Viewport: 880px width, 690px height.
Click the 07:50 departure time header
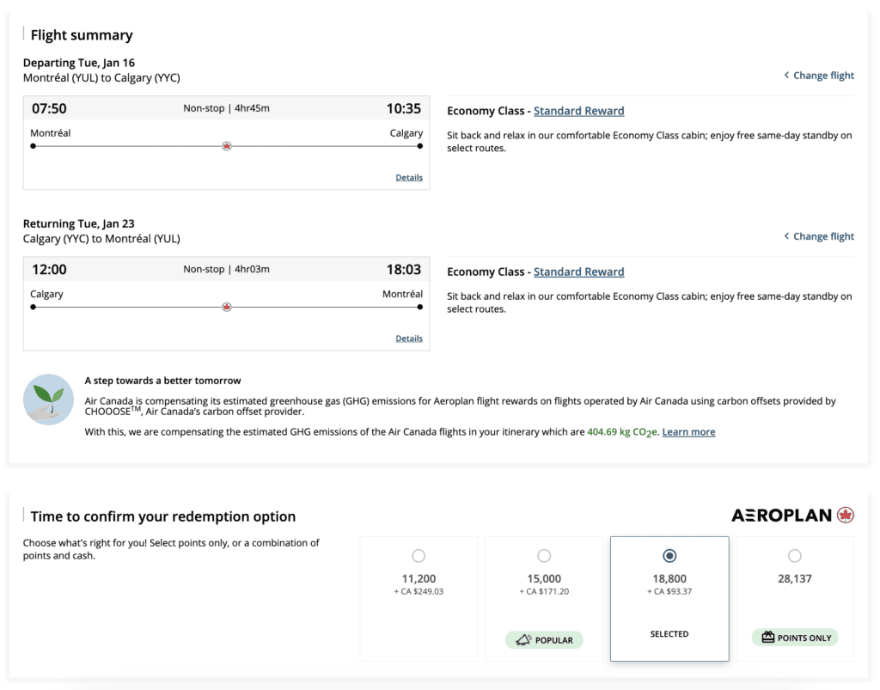pyautogui.click(x=49, y=108)
